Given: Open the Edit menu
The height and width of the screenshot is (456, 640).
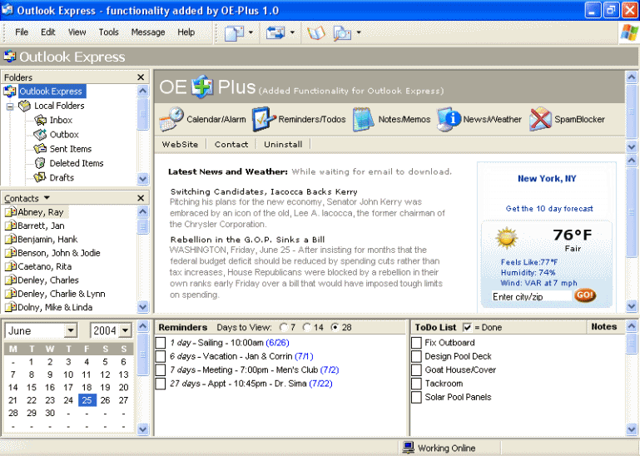Looking at the screenshot, I should [x=47, y=32].
